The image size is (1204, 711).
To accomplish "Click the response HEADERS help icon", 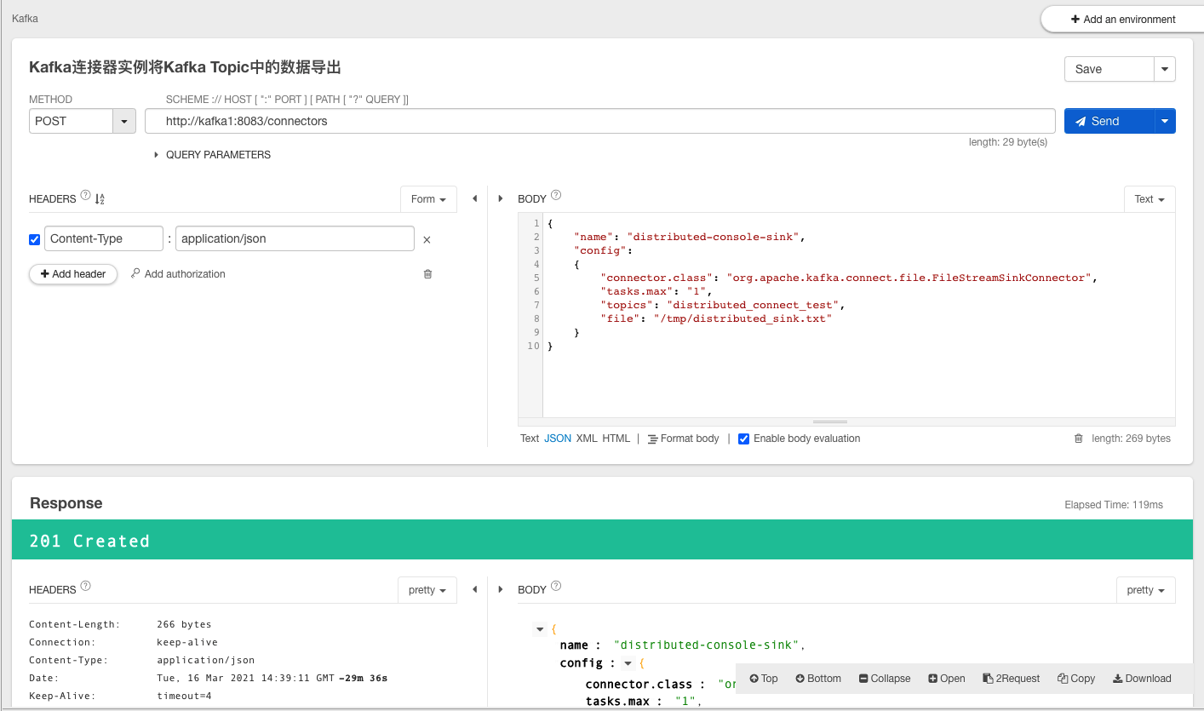I will coord(85,587).
